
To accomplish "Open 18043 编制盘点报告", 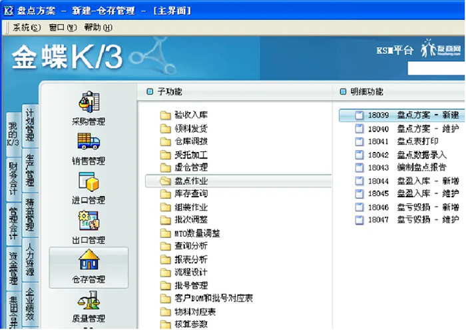I will click(401, 167).
